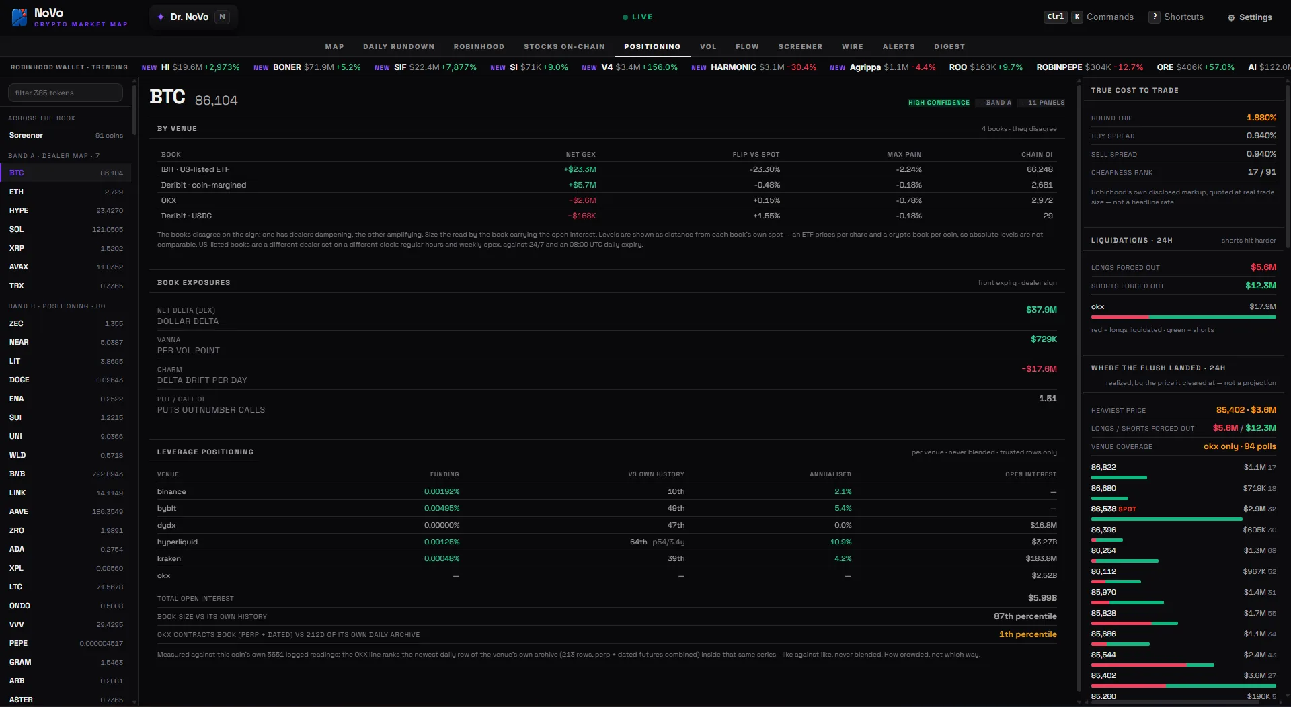The height and width of the screenshot is (707, 1291).
Task: Select LINK in the token list
Action: [x=66, y=493]
